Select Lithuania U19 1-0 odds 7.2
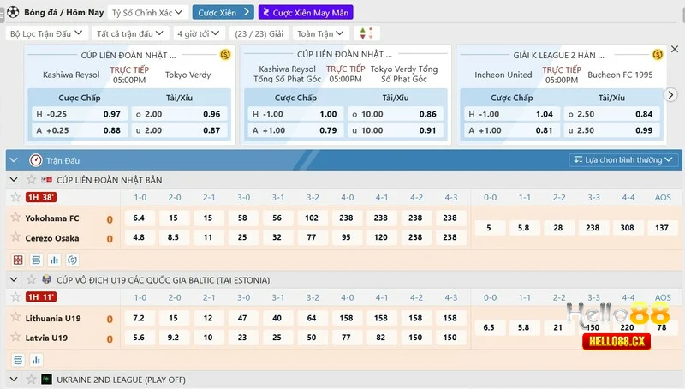This screenshot has height=389, width=685. coord(139,318)
